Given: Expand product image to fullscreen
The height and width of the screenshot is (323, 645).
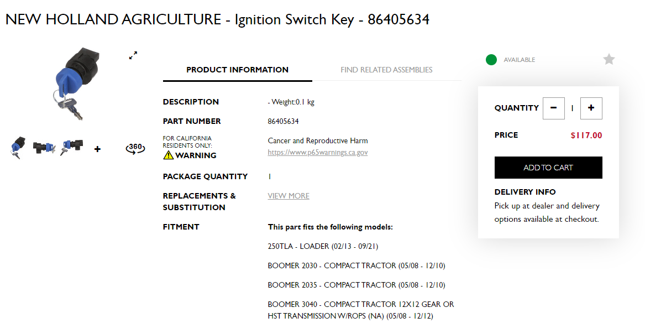Looking at the screenshot, I should (x=133, y=55).
